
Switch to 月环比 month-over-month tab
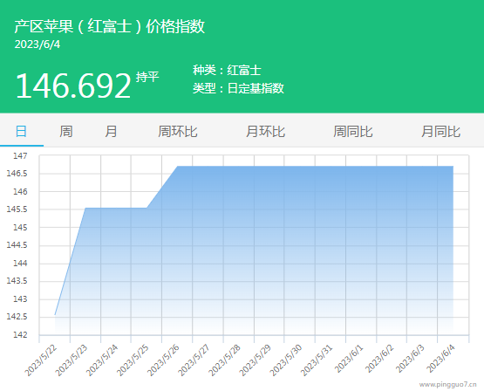[265, 131]
